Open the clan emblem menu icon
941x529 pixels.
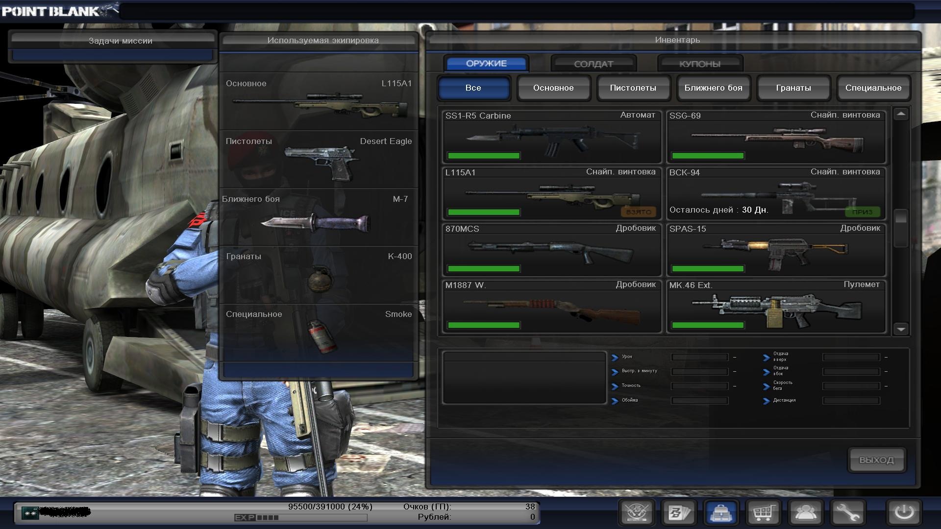point(637,513)
